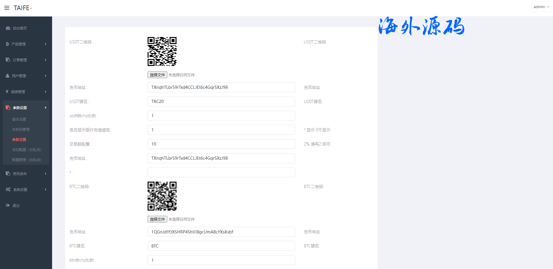Click the 交易额配置 input field
This screenshot has width=553, height=269.
221,144
